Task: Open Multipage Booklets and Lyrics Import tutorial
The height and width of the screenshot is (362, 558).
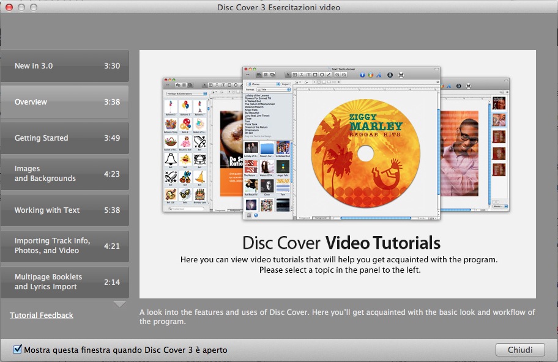Action: [64, 282]
